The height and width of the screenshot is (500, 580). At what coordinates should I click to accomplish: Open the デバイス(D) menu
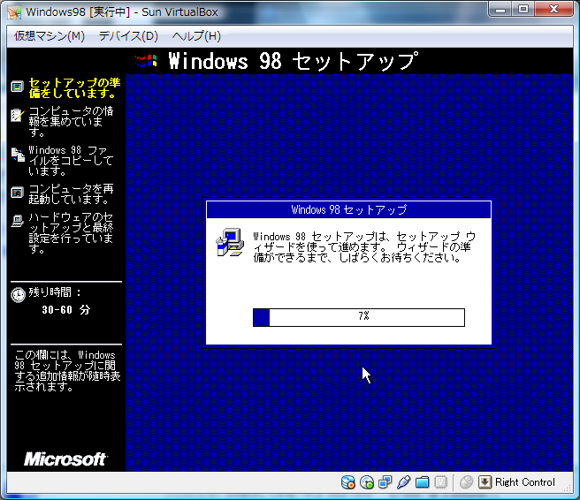(x=128, y=36)
